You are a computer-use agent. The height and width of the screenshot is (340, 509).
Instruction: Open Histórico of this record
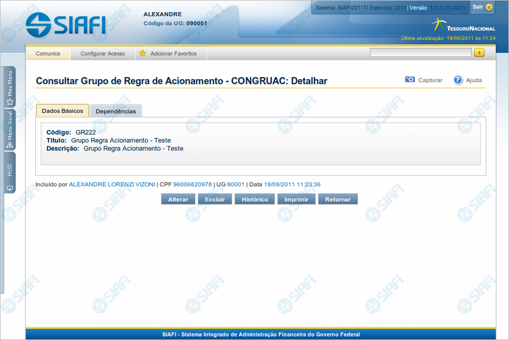(254, 199)
